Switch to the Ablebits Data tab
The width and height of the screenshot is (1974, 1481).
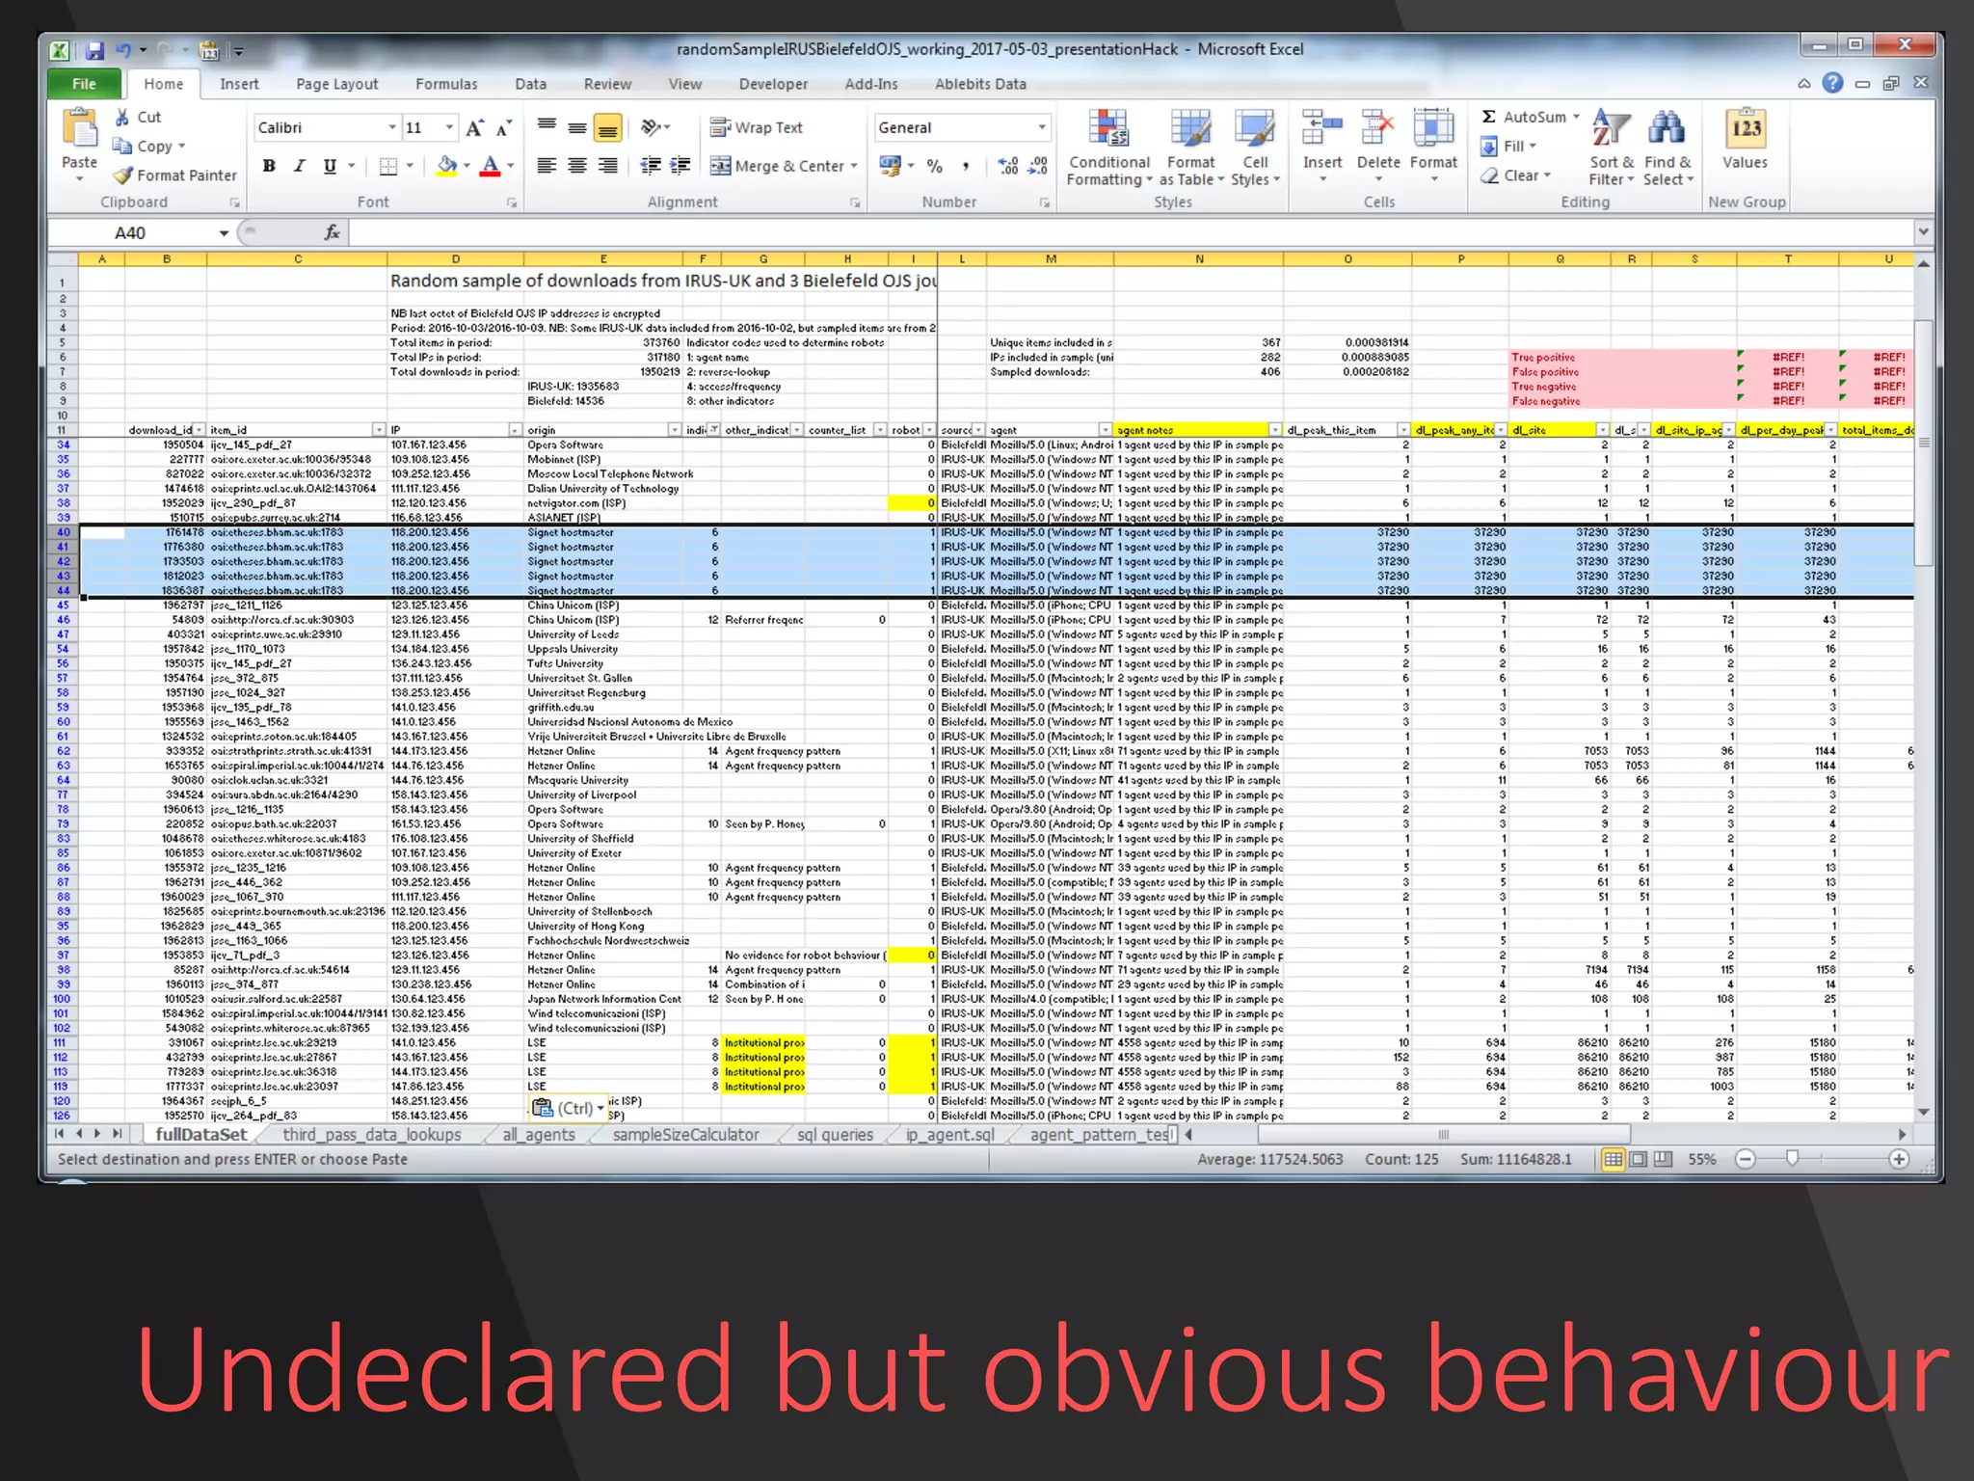(x=980, y=84)
